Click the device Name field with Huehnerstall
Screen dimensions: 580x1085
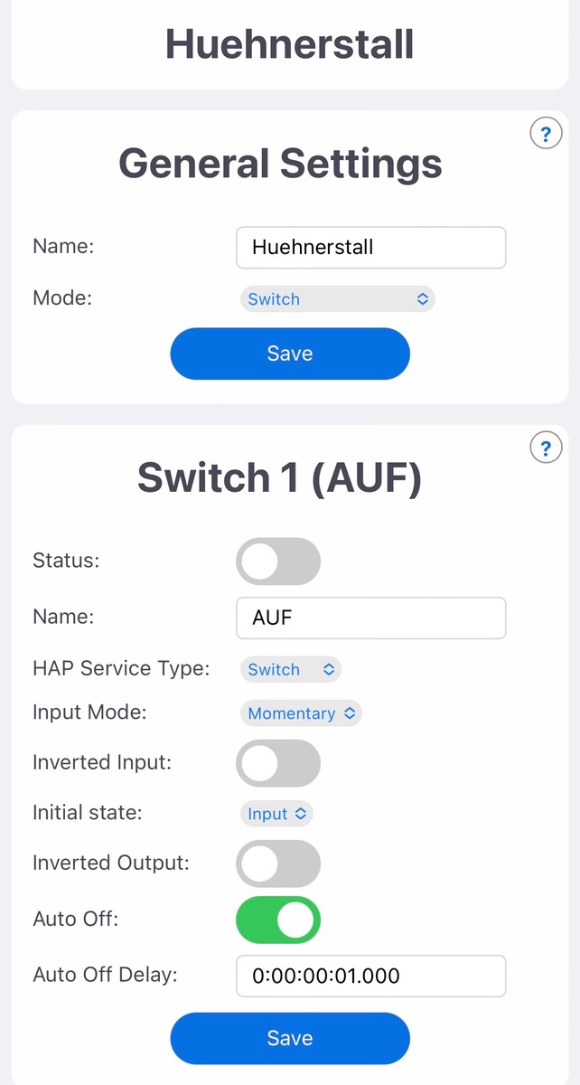tap(370, 248)
